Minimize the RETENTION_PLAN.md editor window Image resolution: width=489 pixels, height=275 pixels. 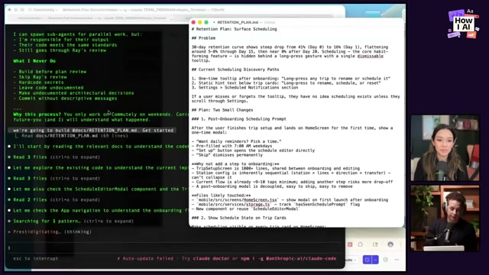200,22
